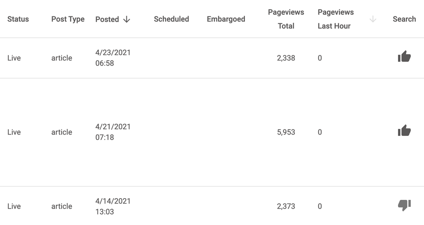Click thumbs-up icon for 4/21/2021 article

point(404,131)
